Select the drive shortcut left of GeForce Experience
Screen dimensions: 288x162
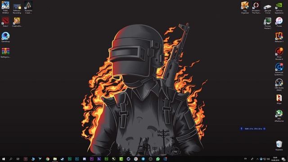coord(268,9)
